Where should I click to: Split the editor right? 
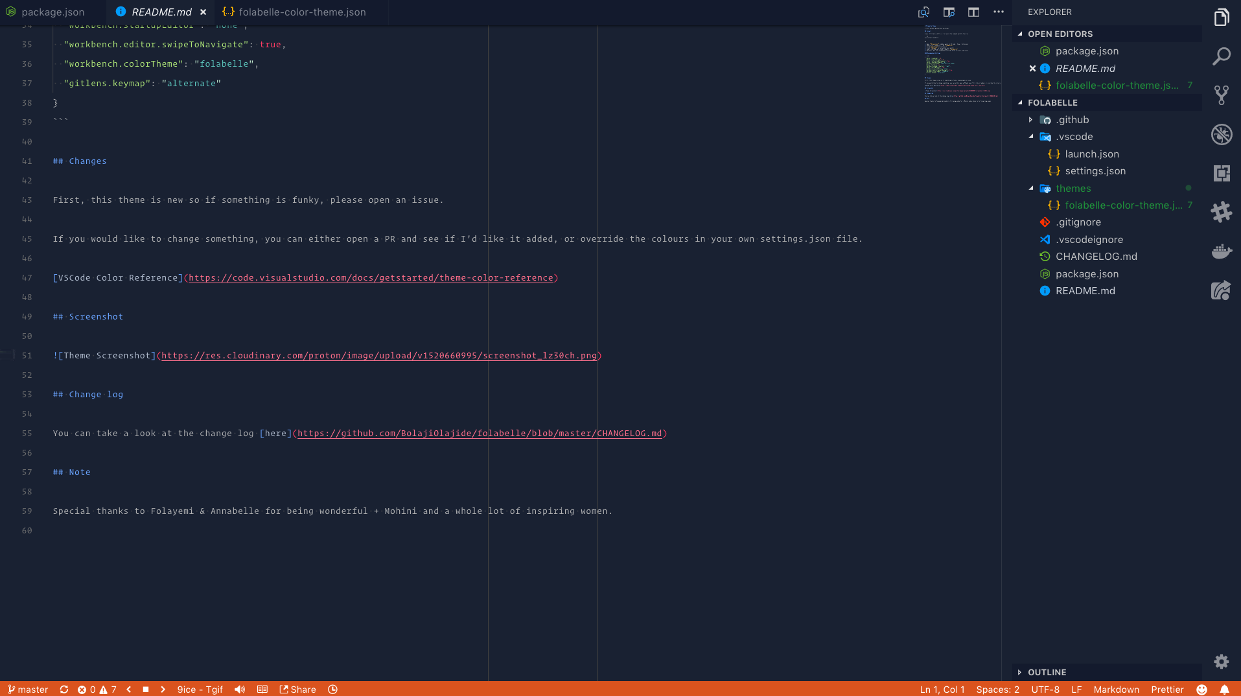(x=973, y=12)
